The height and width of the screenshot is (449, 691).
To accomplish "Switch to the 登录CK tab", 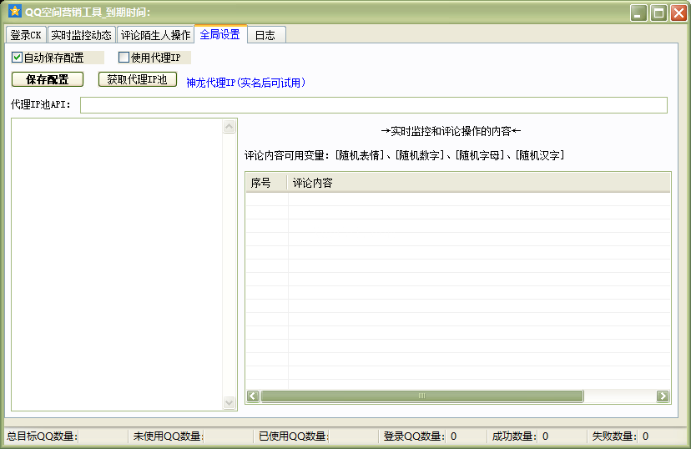I will 25,35.
